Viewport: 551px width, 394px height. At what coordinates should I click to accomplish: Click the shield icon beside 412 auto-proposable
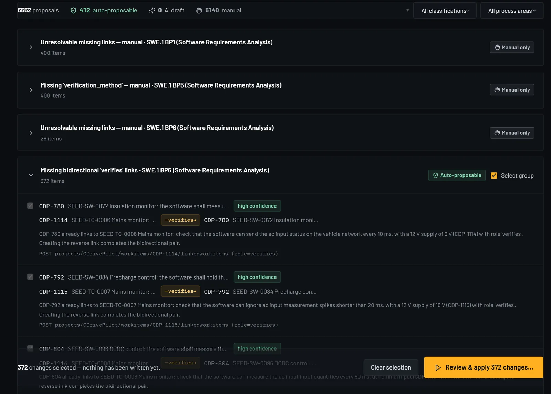tap(73, 11)
